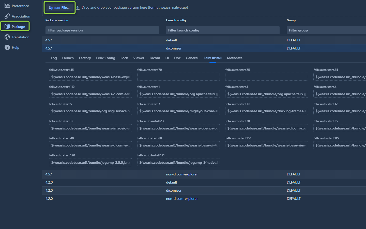Open the Dicom tab
The height and width of the screenshot is (229, 366).
(x=155, y=58)
